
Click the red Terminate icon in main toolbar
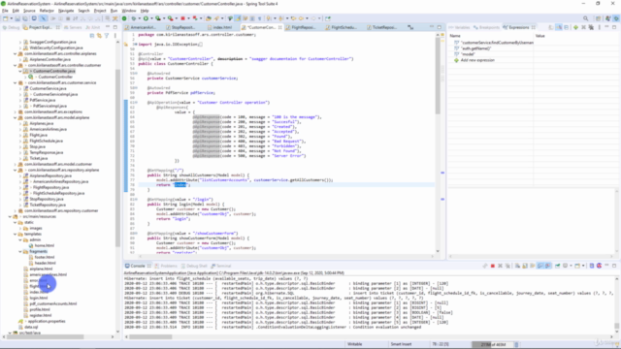tap(182, 18)
